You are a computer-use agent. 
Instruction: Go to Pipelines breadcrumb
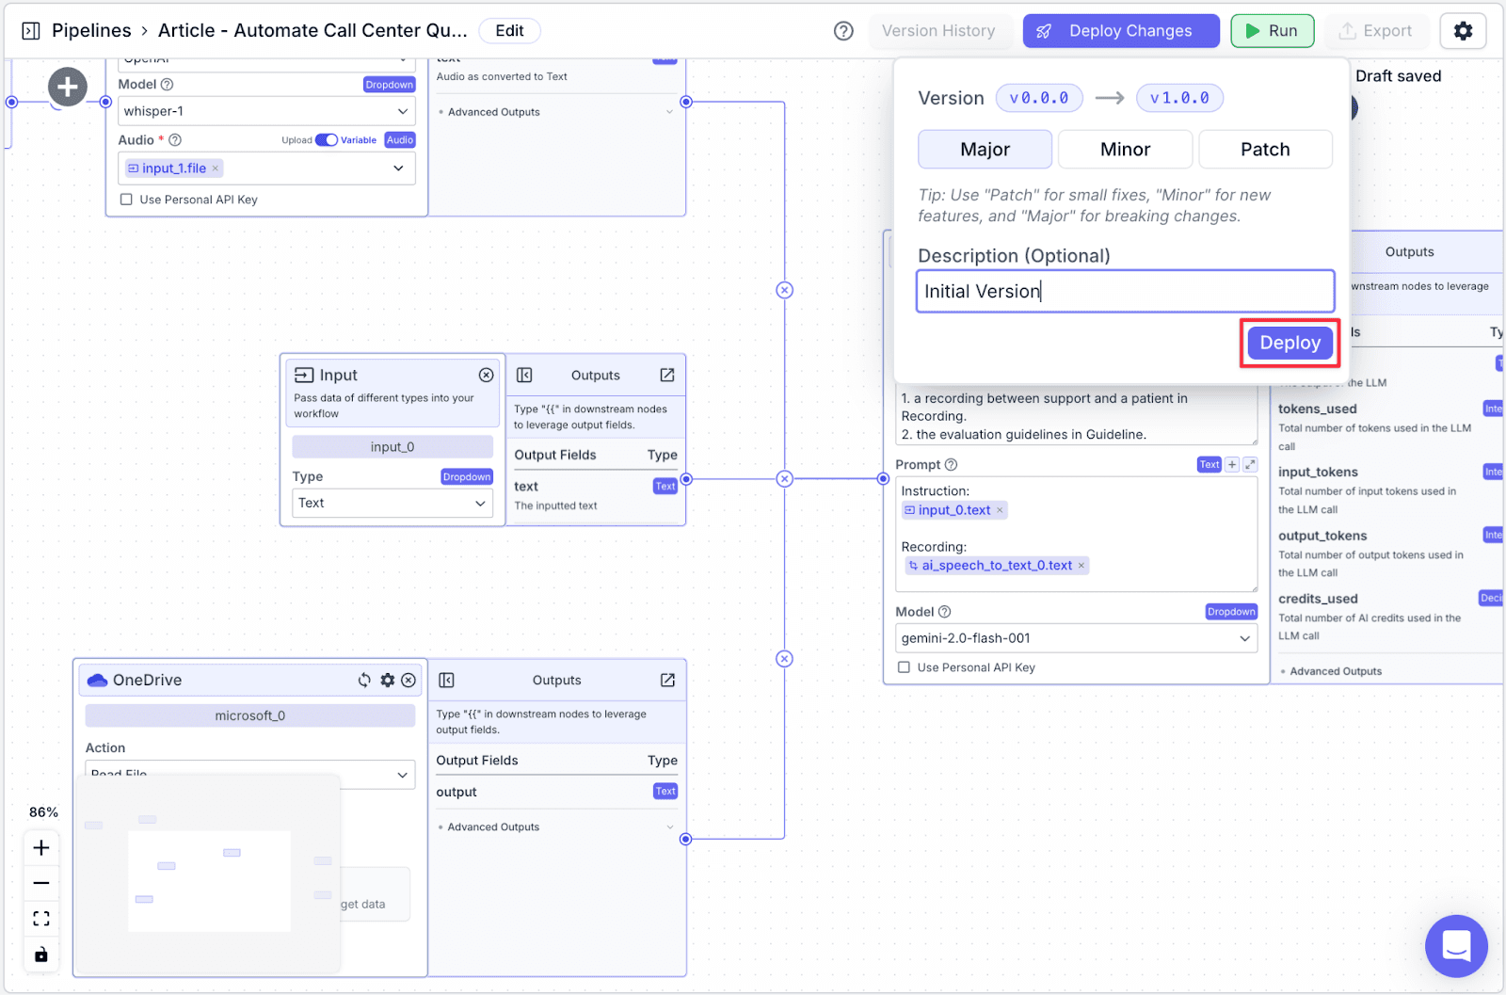click(x=91, y=30)
